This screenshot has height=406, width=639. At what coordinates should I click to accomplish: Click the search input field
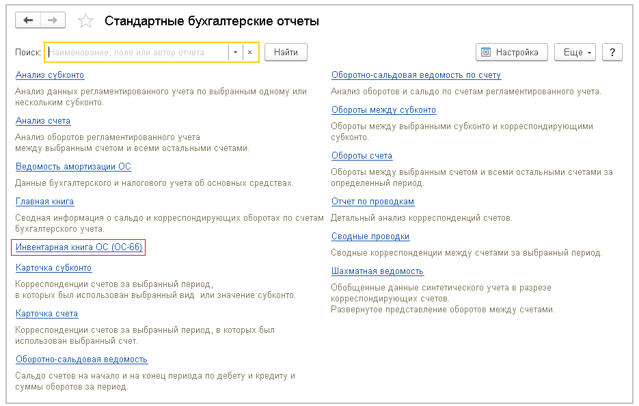pyautogui.click(x=137, y=52)
